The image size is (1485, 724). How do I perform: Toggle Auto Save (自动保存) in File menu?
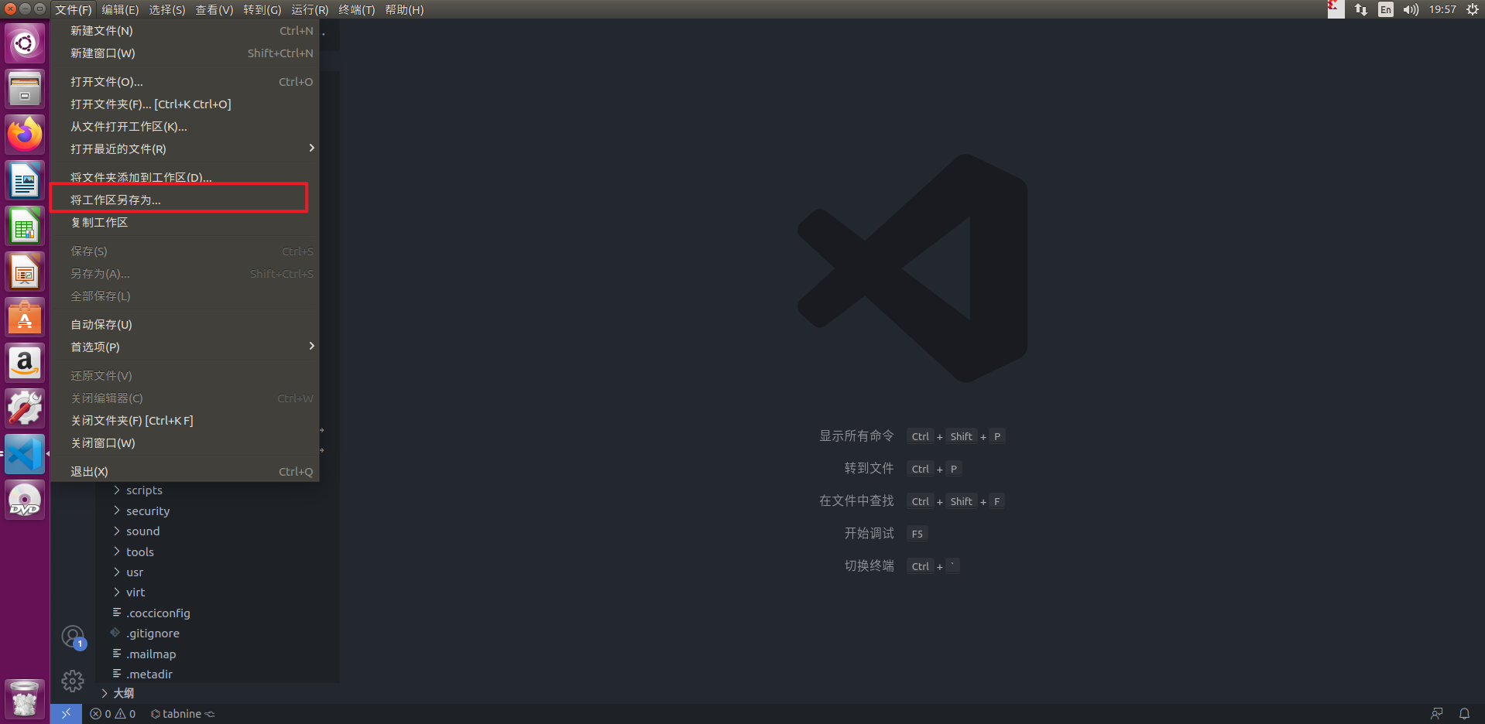[x=184, y=325]
